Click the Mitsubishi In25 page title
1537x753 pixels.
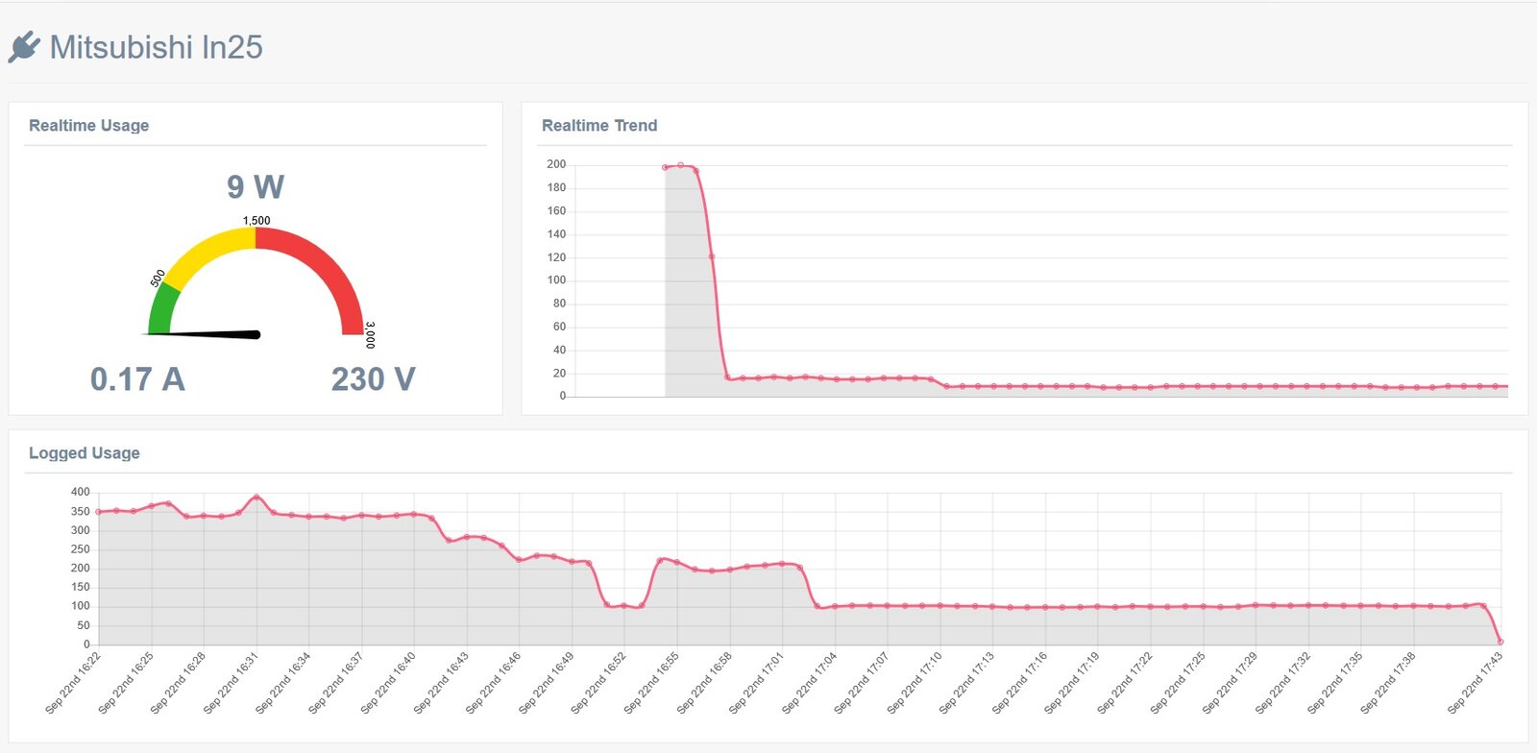pos(156,47)
